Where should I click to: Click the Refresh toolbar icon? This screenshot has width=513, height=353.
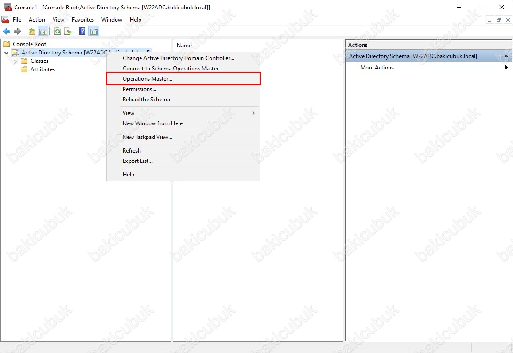58,31
